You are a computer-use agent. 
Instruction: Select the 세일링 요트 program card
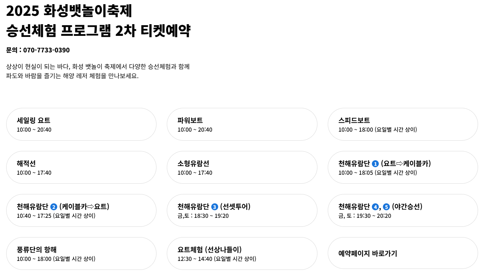point(81,124)
